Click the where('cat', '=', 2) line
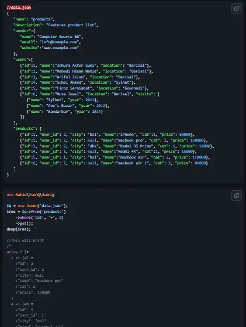The width and height of the screenshot is (246, 327). click(39, 218)
